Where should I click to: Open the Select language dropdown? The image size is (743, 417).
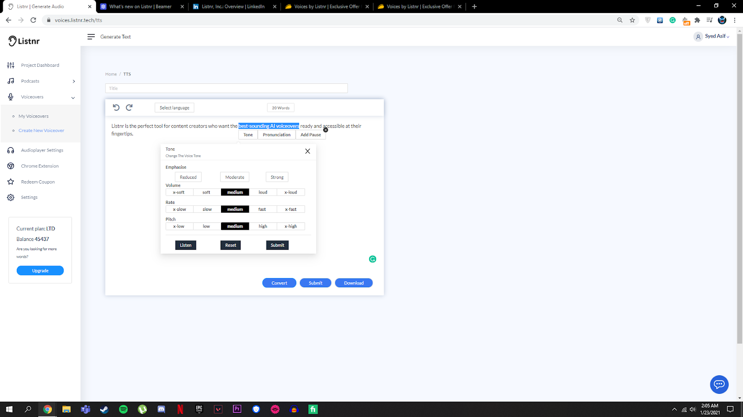point(175,108)
